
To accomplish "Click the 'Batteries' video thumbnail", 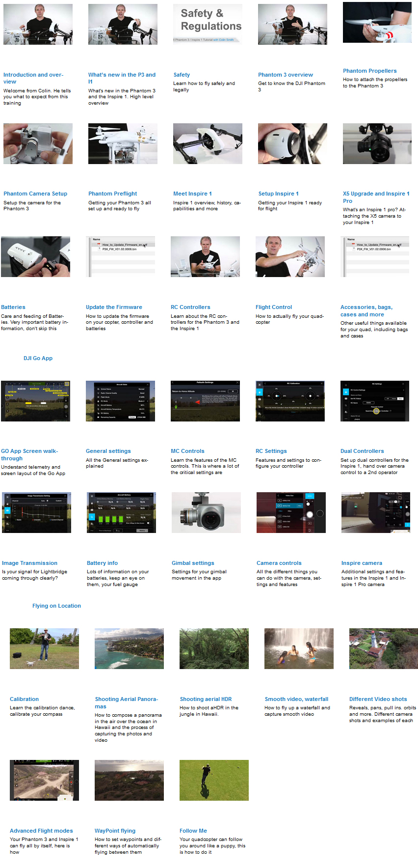I will (x=35, y=256).
